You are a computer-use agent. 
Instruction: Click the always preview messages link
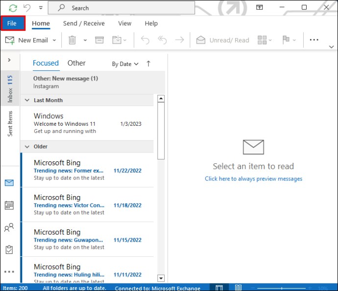coord(253,179)
